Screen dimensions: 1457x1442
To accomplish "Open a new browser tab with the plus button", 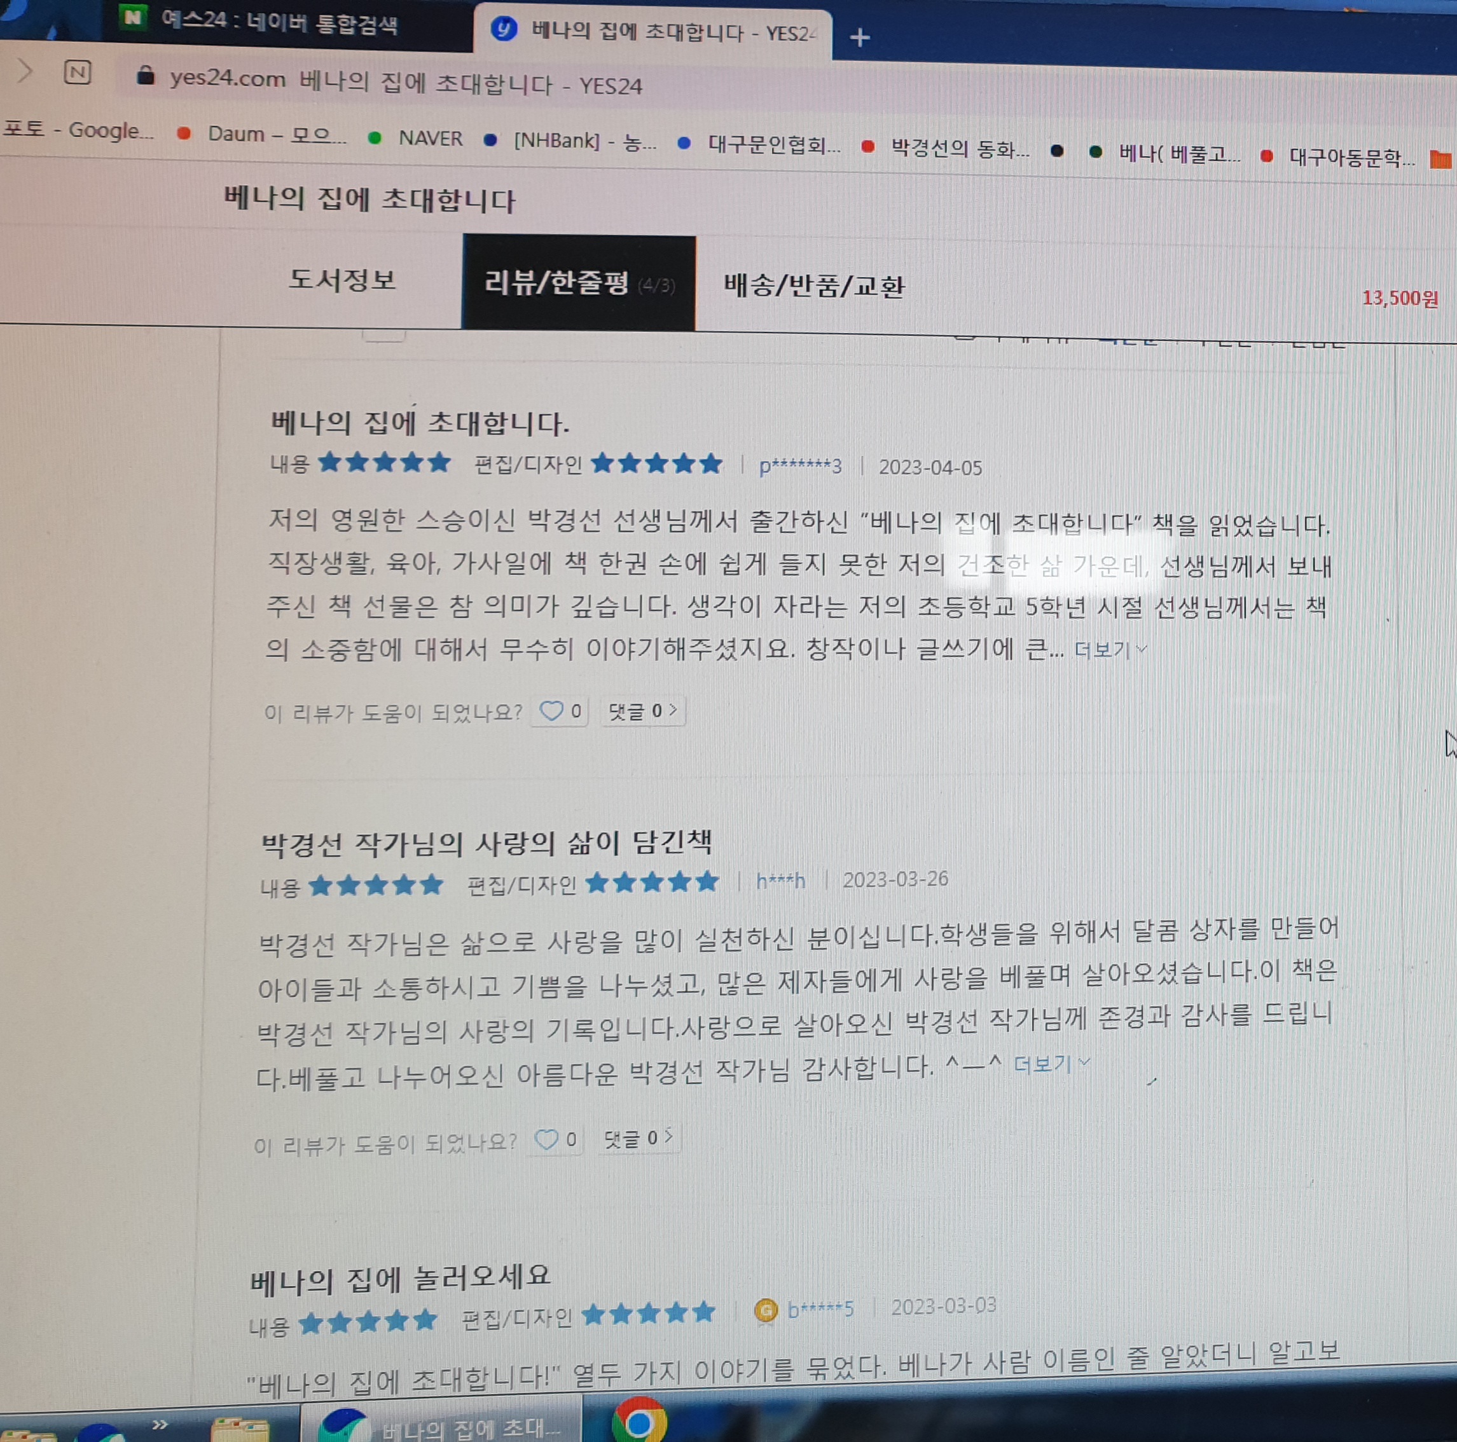I will click(860, 35).
